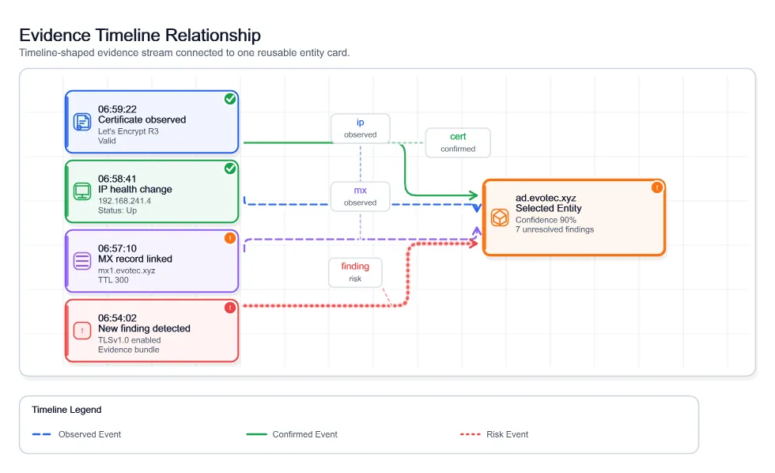The image size is (775, 473).
Task: Click the 06:57:10 timestamp
Action: tap(117, 248)
